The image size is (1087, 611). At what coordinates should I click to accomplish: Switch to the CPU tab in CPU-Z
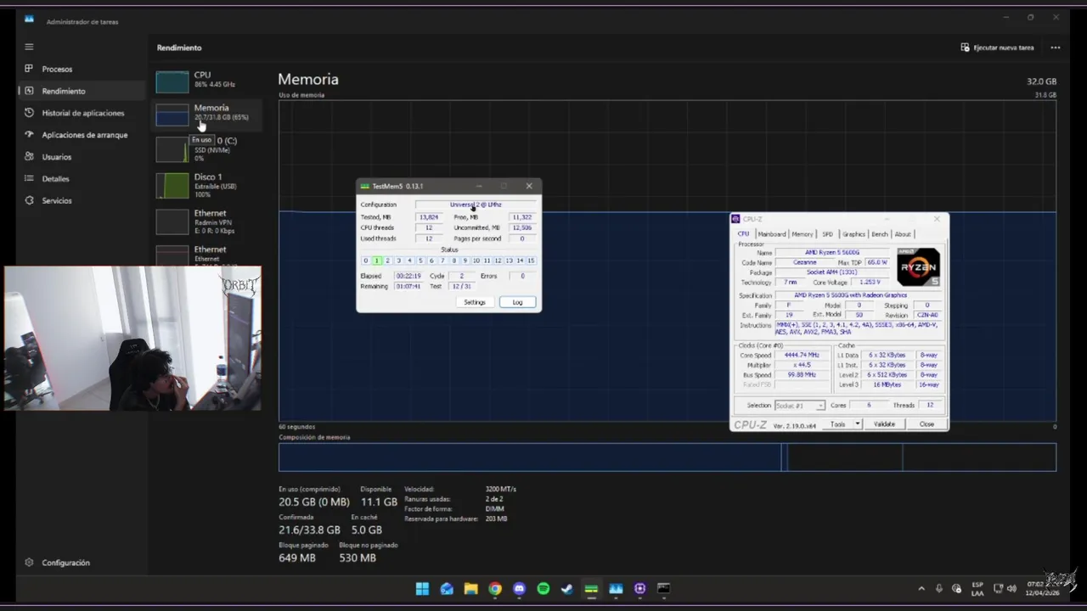[x=743, y=234]
